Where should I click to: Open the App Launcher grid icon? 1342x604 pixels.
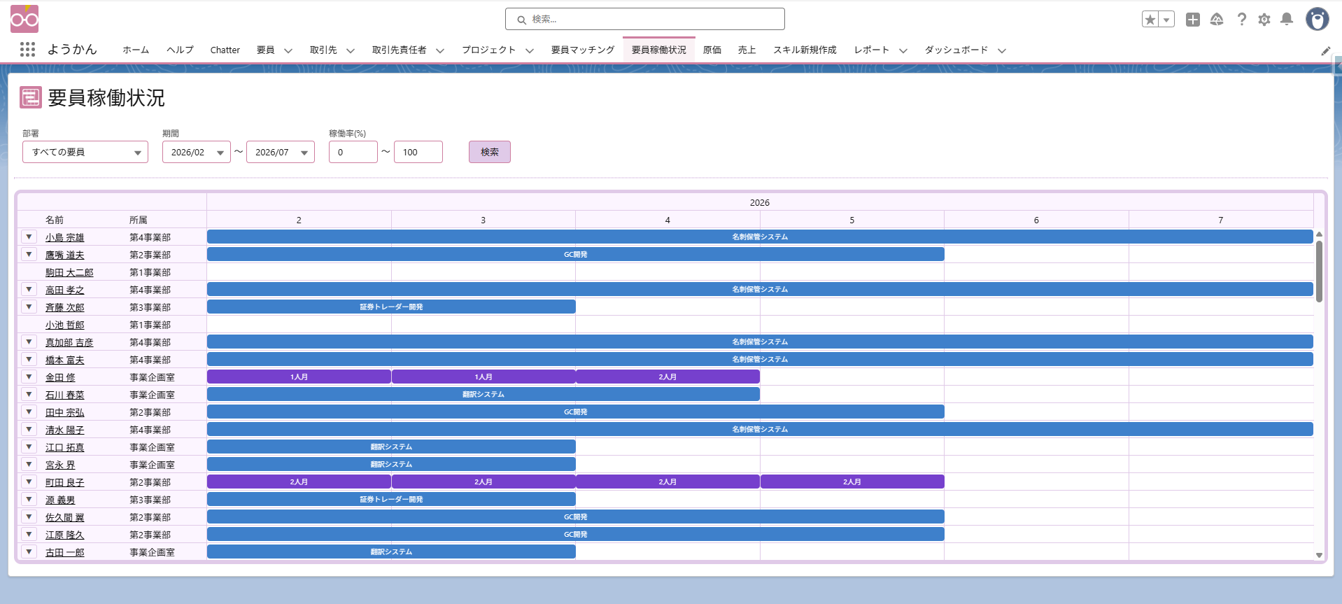click(x=27, y=50)
